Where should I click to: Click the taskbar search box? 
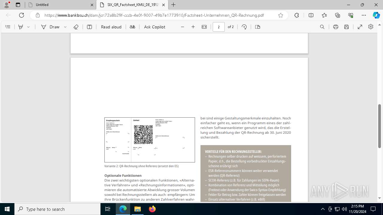click(x=57, y=209)
